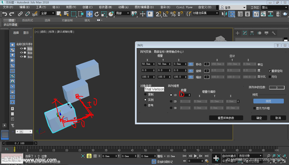Open the 渲染(R) menu

165,7
